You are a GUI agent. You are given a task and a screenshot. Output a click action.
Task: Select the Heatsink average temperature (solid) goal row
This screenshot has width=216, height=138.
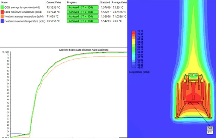point(64,16)
